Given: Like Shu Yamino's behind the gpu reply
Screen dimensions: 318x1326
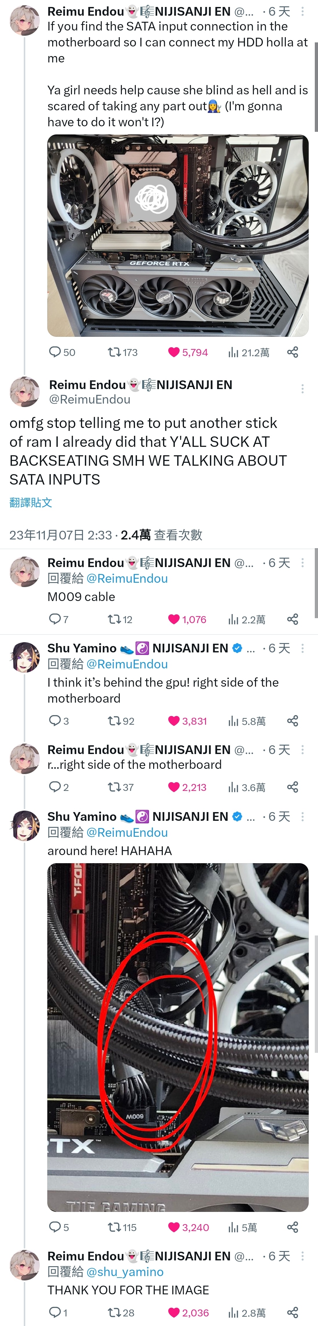Looking at the screenshot, I should pyautogui.click(x=188, y=721).
